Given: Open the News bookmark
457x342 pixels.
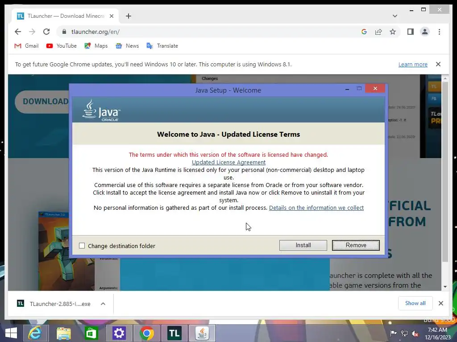Looking at the screenshot, I should [x=127, y=46].
